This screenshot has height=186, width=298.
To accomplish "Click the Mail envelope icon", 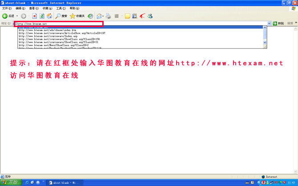I will pos(99,16).
